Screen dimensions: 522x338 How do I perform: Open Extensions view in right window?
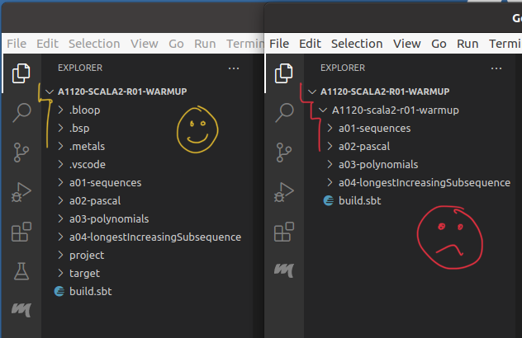(284, 234)
